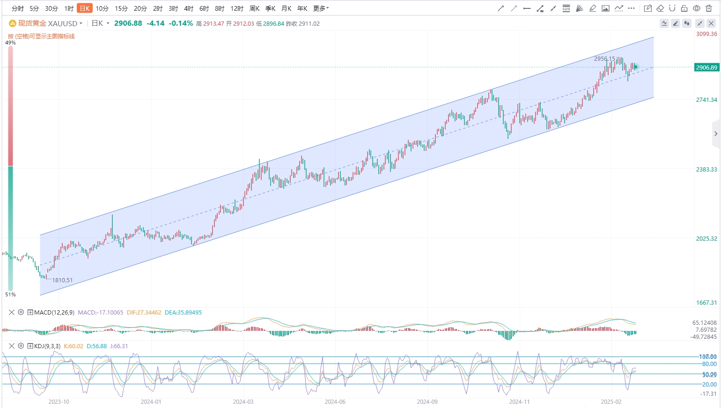Viewport: 721px width, 408px height.
Task: Select the horizontal ray line tool
Action: click(527, 8)
